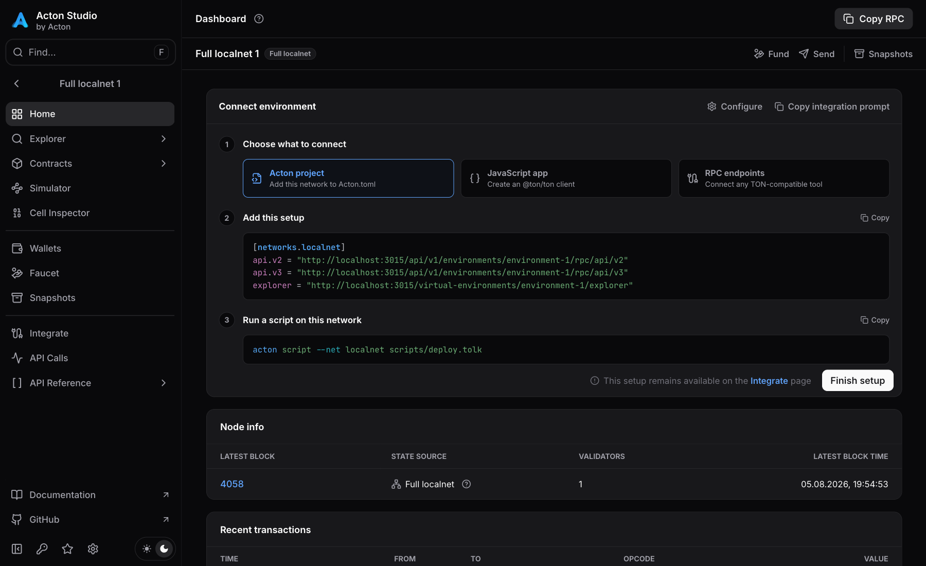Click the Send button in the header
The height and width of the screenshot is (566, 926).
[x=816, y=54]
